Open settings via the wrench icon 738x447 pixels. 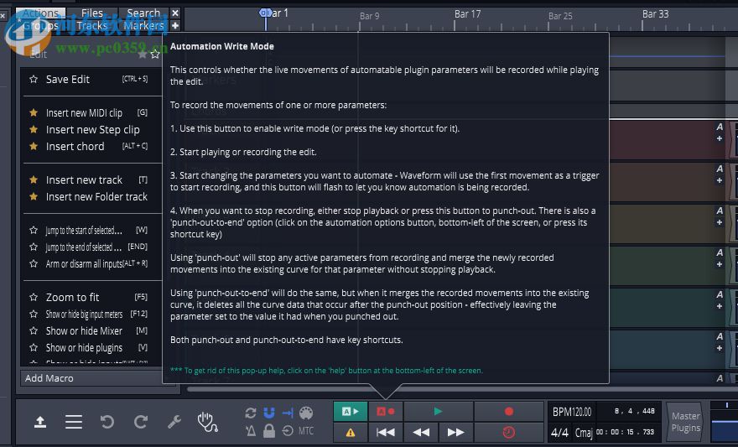pos(174,422)
